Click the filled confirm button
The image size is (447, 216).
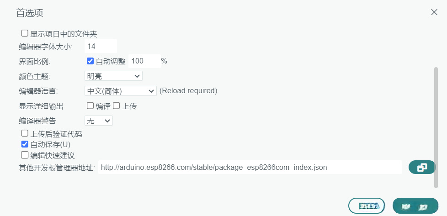(415, 206)
